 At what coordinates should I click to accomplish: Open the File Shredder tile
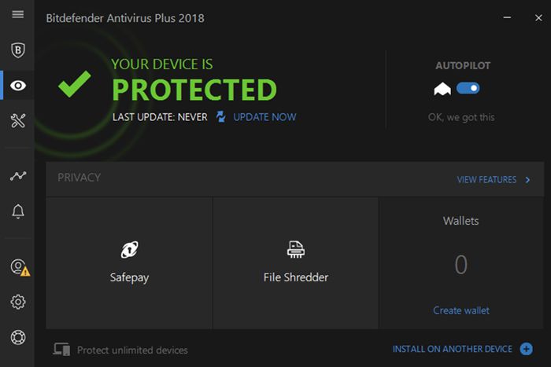295,262
